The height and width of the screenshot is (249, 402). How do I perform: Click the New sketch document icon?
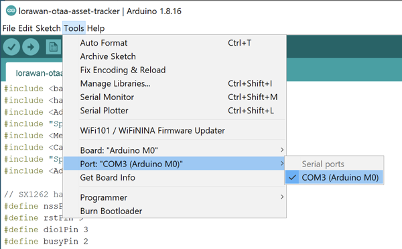(54, 47)
